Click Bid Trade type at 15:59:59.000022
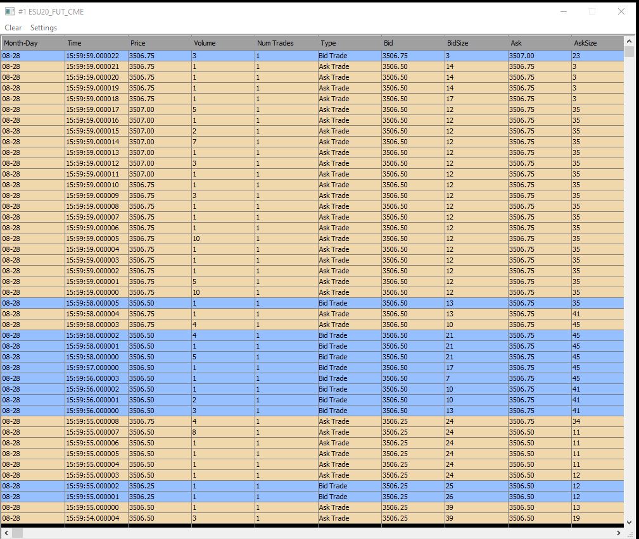 pos(350,56)
